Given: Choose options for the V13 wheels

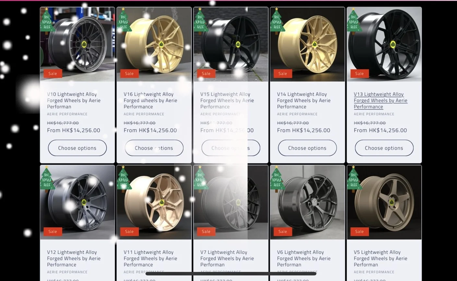Looking at the screenshot, I should [384, 148].
